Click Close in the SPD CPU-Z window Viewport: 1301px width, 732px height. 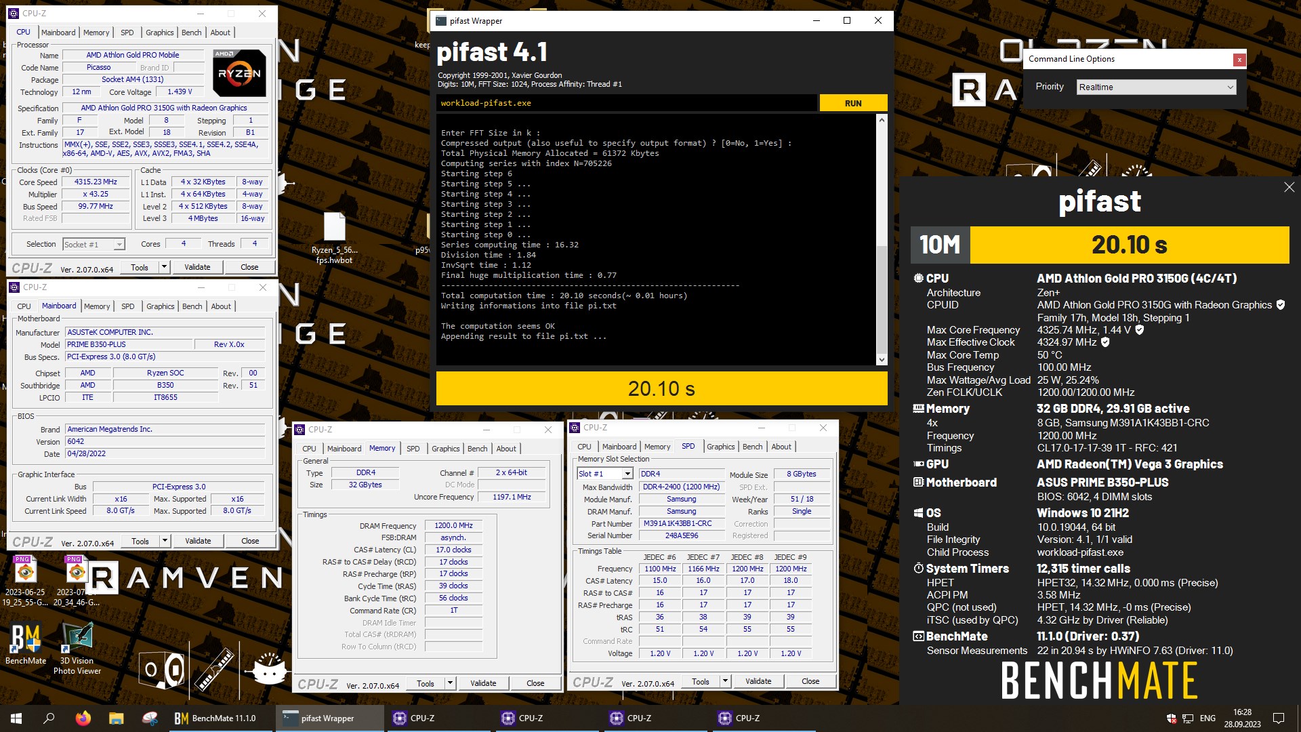[810, 681]
